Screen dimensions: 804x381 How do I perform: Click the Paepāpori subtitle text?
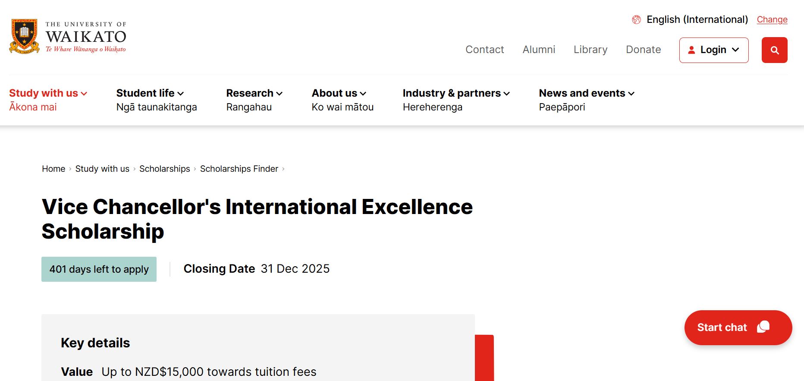pos(562,107)
